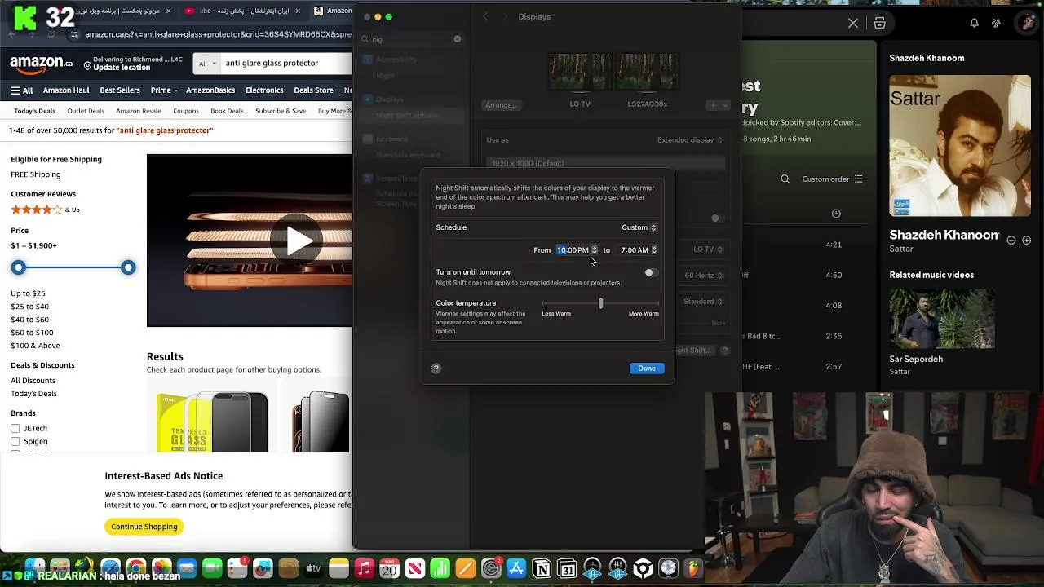Click the plus icon beside Shazdeh Khanoom
Screen dimensions: 1044x587
1025,241
